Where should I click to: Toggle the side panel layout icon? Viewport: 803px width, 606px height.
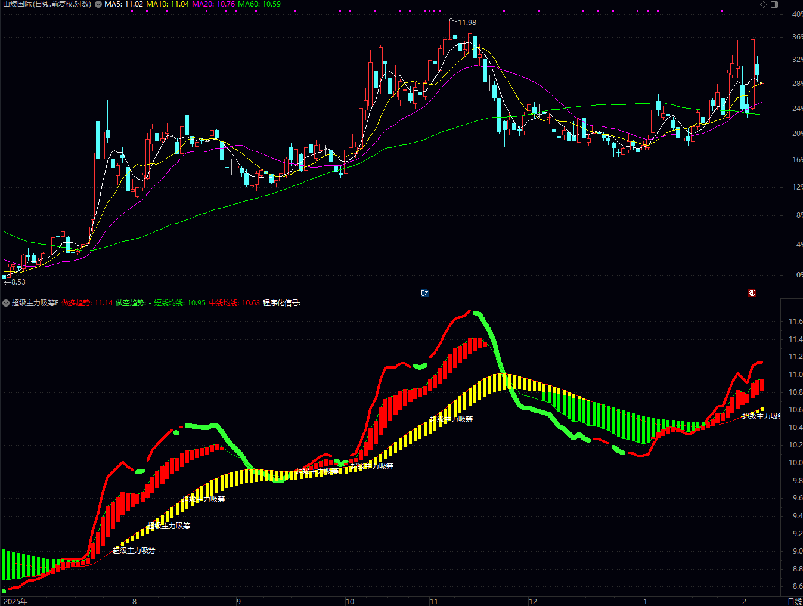coord(774,4)
